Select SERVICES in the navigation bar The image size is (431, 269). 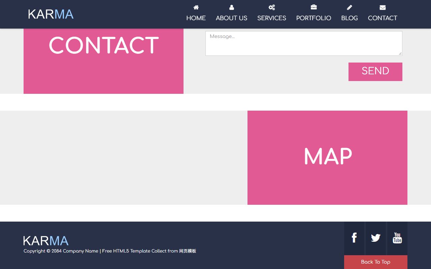pos(272,18)
